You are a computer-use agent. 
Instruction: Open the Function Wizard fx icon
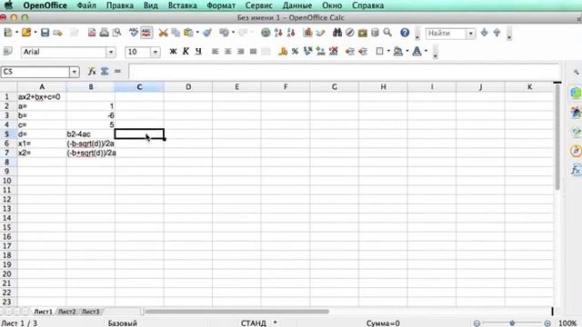92,71
